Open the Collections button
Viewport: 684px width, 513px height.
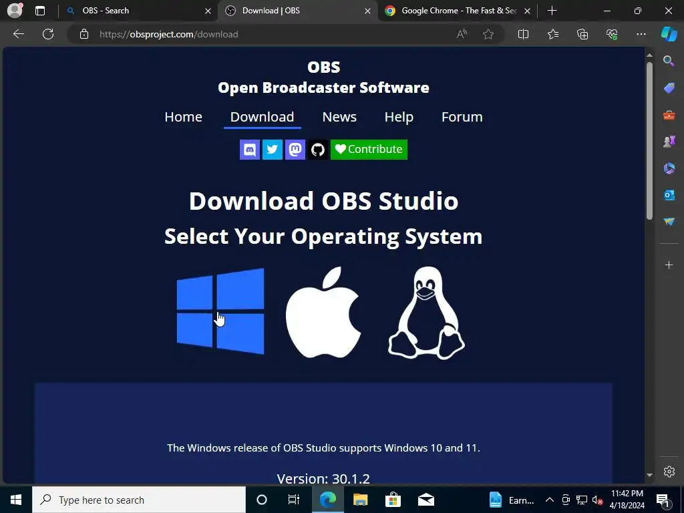582,34
